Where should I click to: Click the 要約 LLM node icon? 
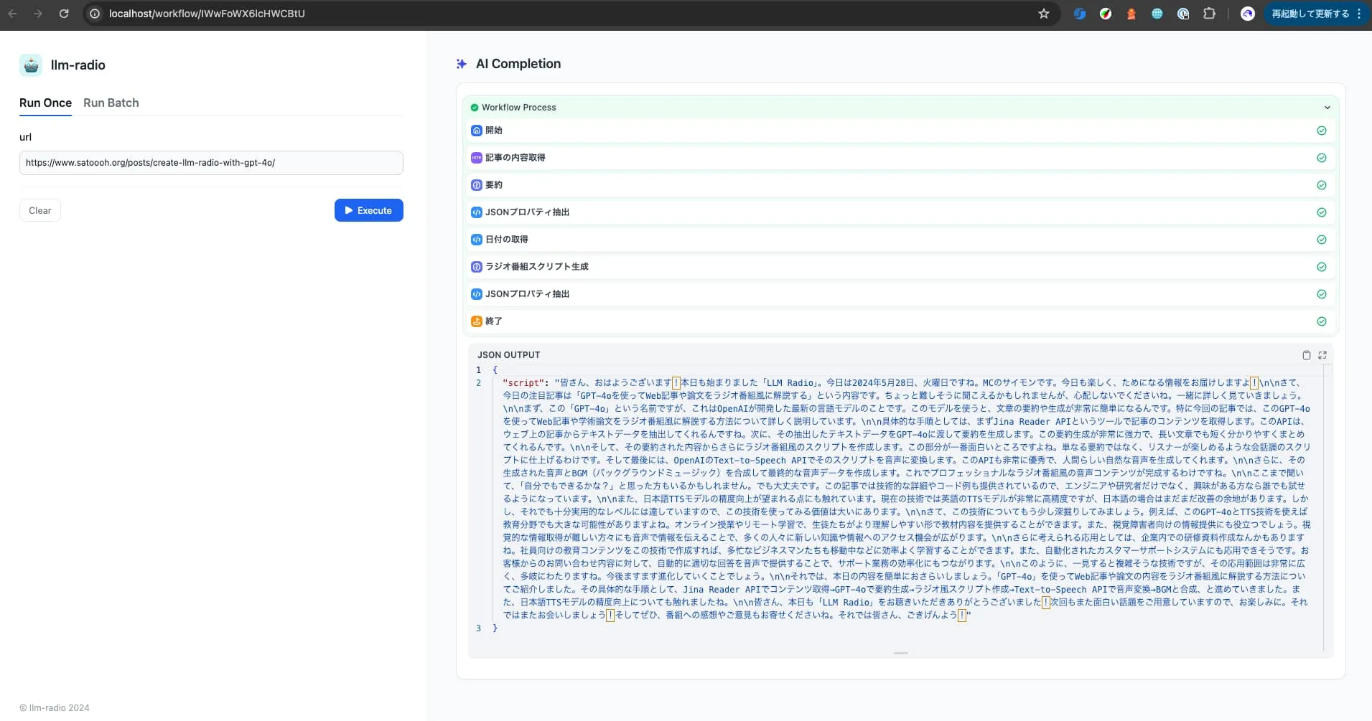[477, 185]
